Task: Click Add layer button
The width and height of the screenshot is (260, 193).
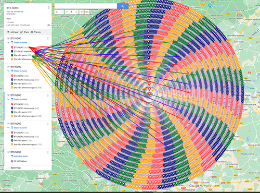Action: [x=13, y=32]
